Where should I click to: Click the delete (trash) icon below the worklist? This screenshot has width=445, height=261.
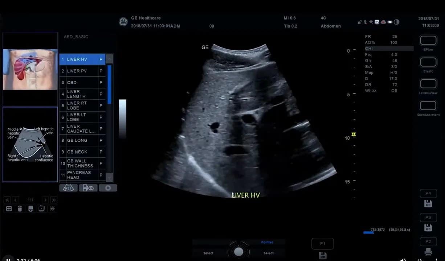pyautogui.click(x=20, y=208)
